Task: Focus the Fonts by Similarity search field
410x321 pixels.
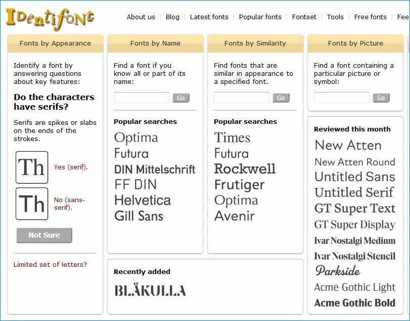Action: click(x=242, y=98)
